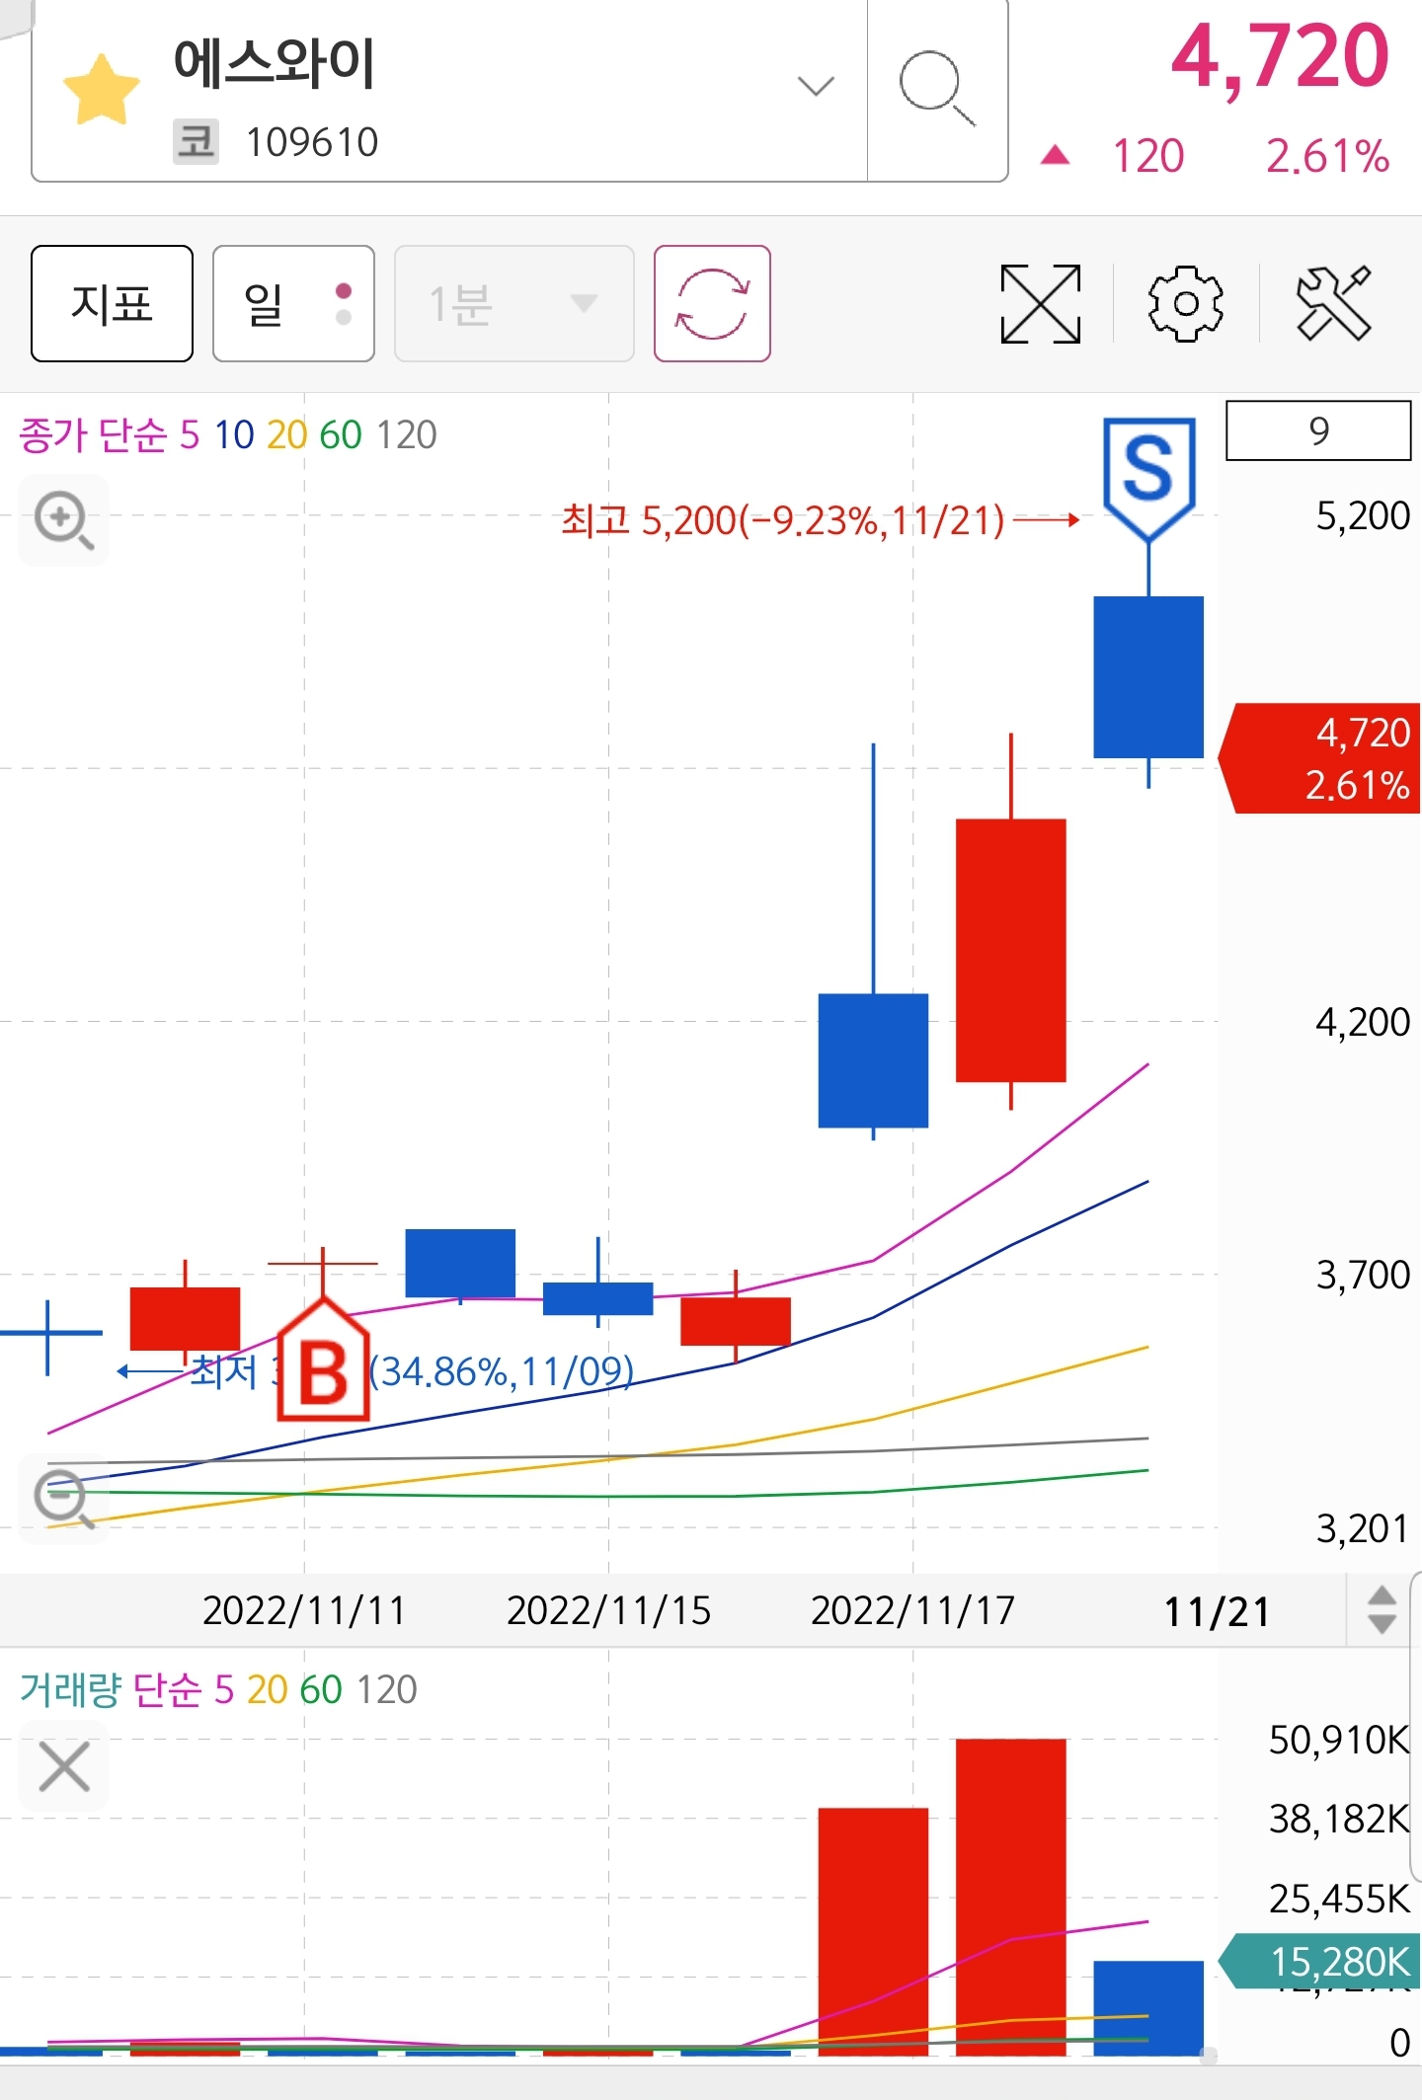The width and height of the screenshot is (1422, 2100).
Task: Tap the large 4,720 price header
Action: coord(1280,57)
